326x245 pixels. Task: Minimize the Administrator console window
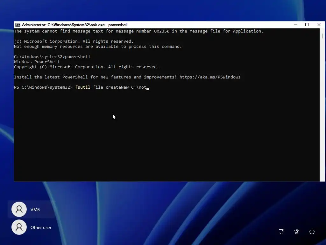[x=295, y=25]
